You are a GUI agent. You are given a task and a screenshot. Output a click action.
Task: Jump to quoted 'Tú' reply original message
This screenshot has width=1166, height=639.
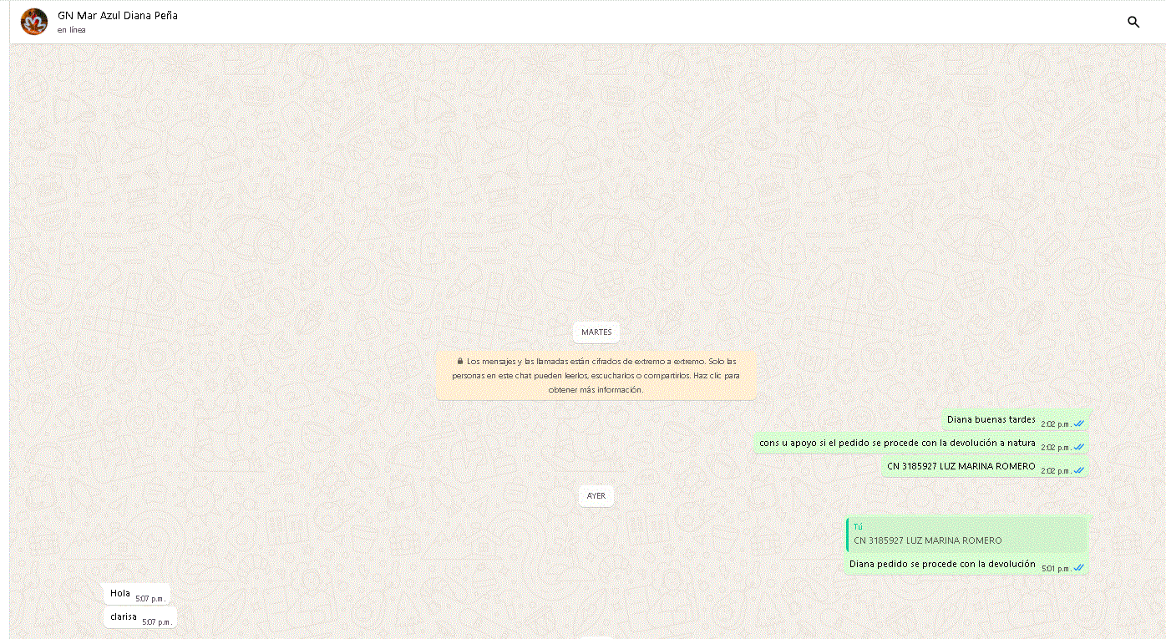(966, 535)
